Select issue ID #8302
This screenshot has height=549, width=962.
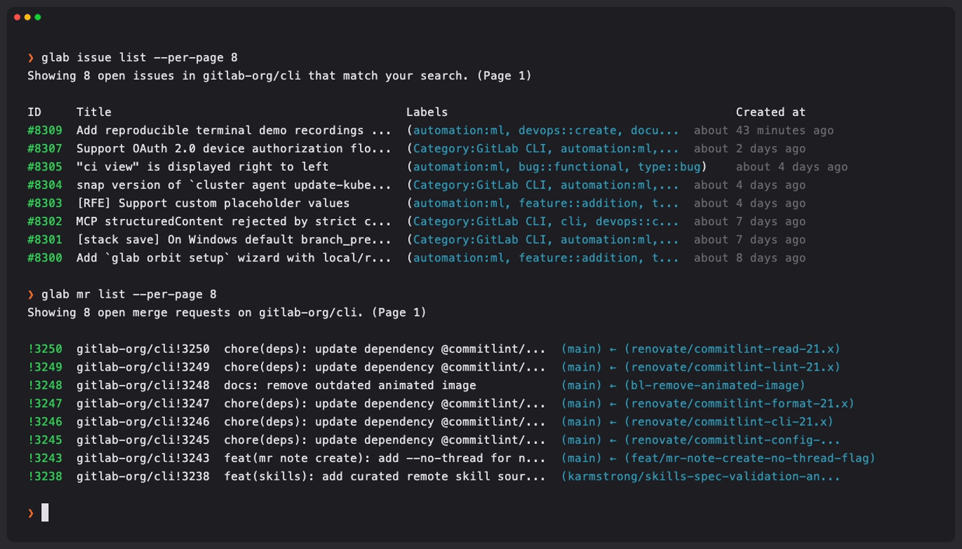click(x=45, y=222)
